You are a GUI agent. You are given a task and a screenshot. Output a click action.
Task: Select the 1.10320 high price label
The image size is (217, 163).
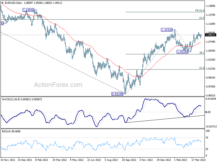(167, 30)
